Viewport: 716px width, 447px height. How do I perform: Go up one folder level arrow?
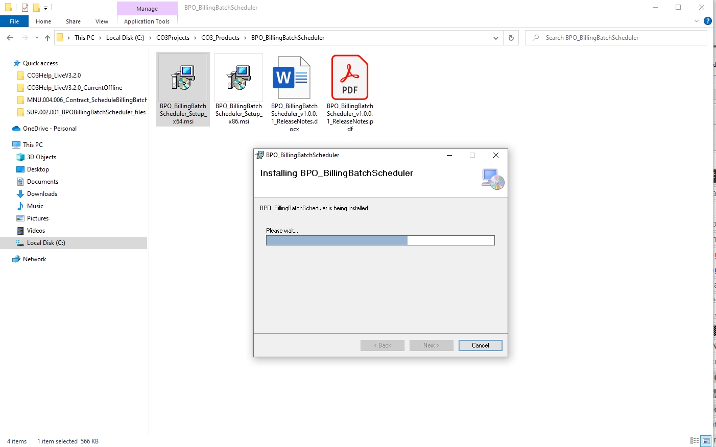(x=47, y=38)
